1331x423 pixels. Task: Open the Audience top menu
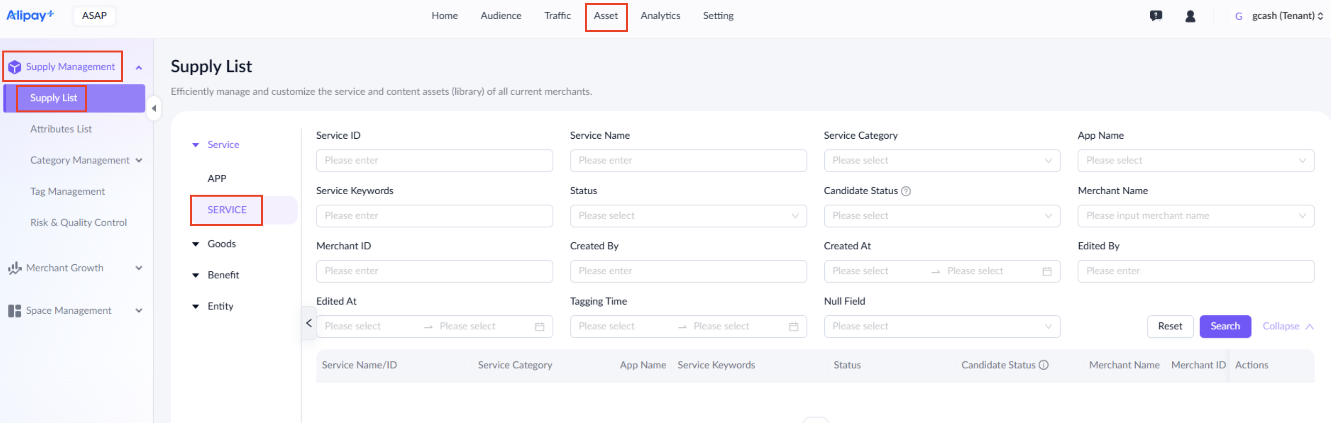coord(500,16)
